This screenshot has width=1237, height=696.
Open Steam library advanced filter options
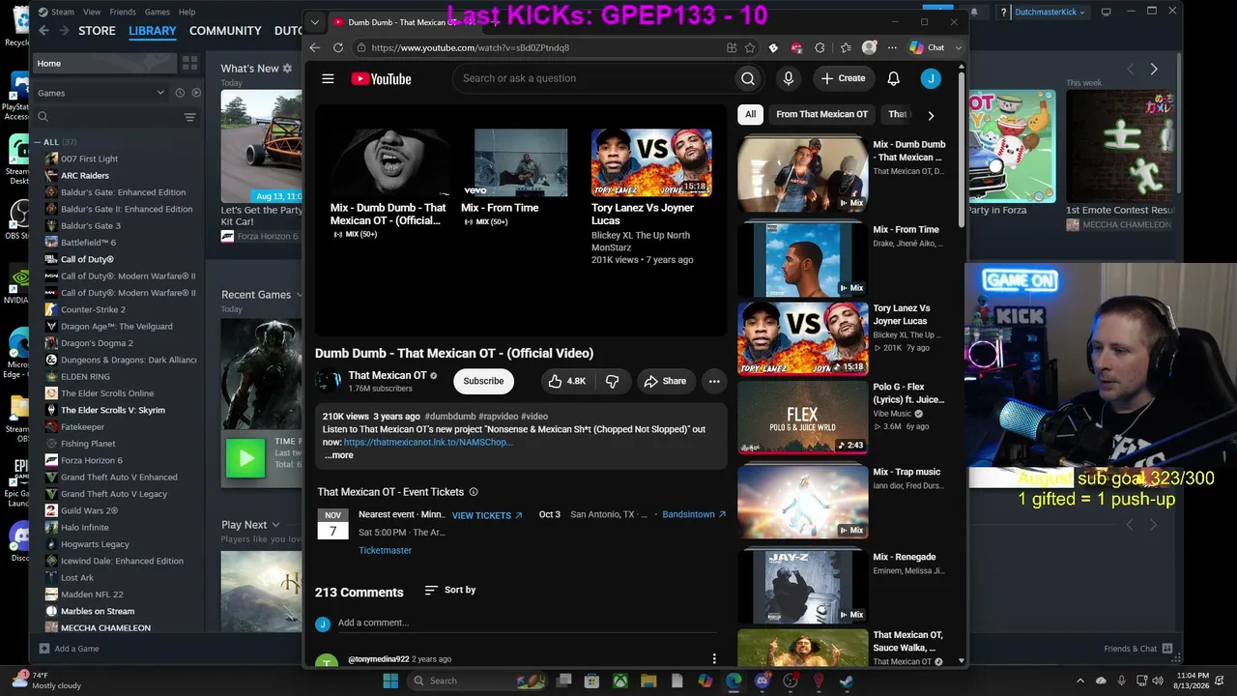189,117
